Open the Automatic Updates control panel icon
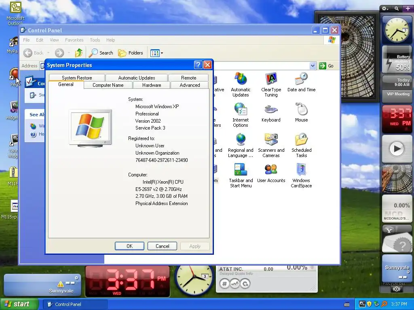This screenshot has height=310, width=414. (x=241, y=84)
